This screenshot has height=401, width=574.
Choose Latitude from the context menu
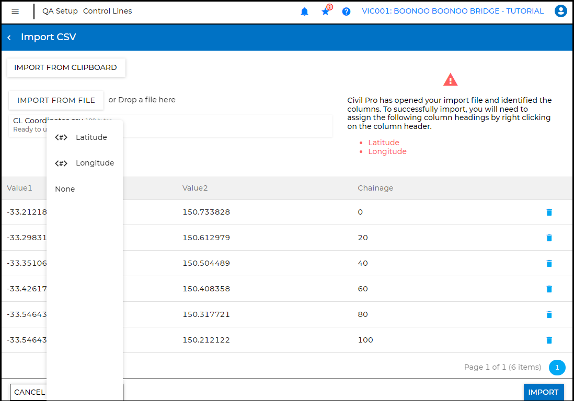coord(85,137)
